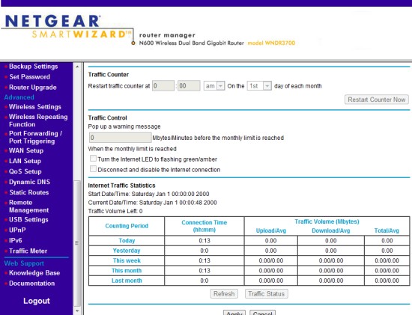Open Knowledge Base under Web Support
The height and width of the screenshot is (315, 412).
pyautogui.click(x=34, y=273)
